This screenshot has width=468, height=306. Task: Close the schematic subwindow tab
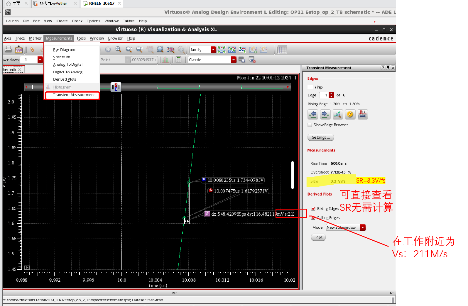pos(20,69)
